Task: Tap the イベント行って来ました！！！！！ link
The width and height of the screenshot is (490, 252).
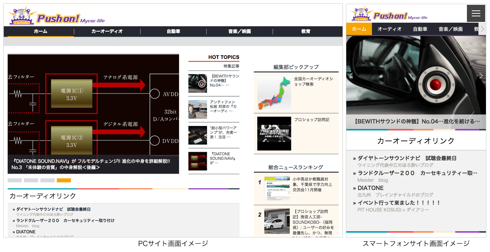Action: (399, 203)
